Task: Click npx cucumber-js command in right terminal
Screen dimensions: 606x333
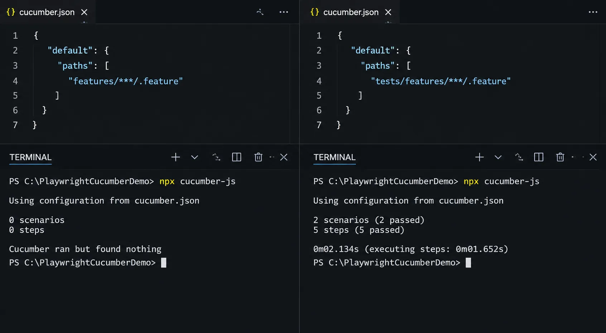Action: click(x=501, y=181)
